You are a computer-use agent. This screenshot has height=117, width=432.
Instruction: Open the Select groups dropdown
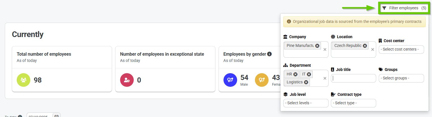point(401,78)
